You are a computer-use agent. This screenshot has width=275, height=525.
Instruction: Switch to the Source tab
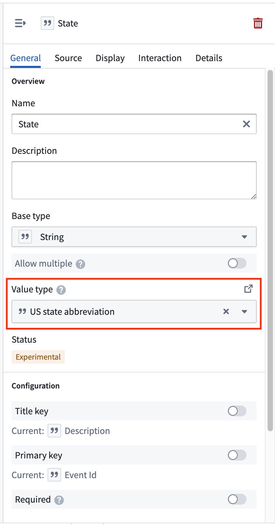(x=68, y=58)
